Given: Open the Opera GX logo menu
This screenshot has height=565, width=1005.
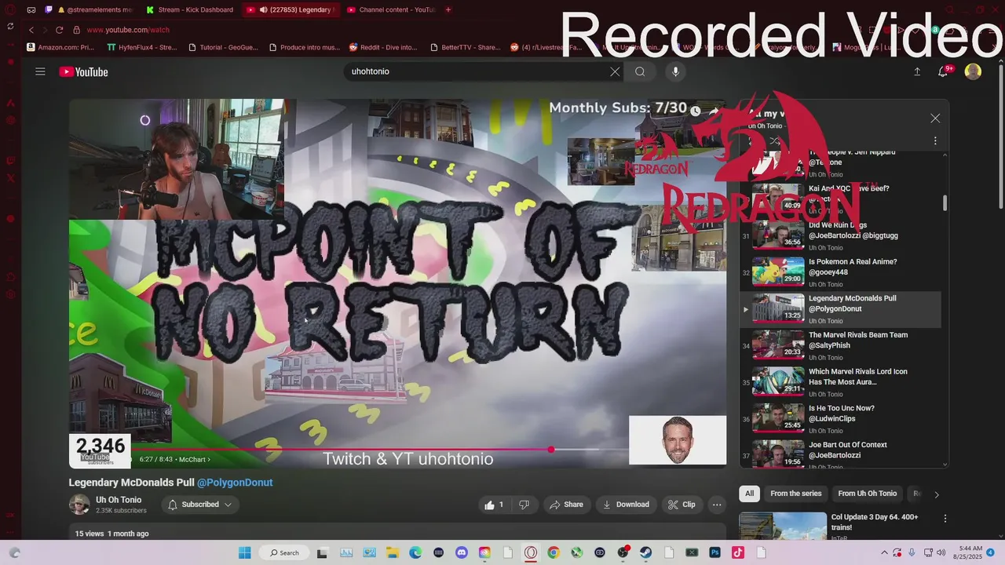Looking at the screenshot, I should [x=10, y=9].
